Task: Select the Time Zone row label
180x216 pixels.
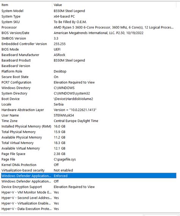Action: click(x=9, y=121)
